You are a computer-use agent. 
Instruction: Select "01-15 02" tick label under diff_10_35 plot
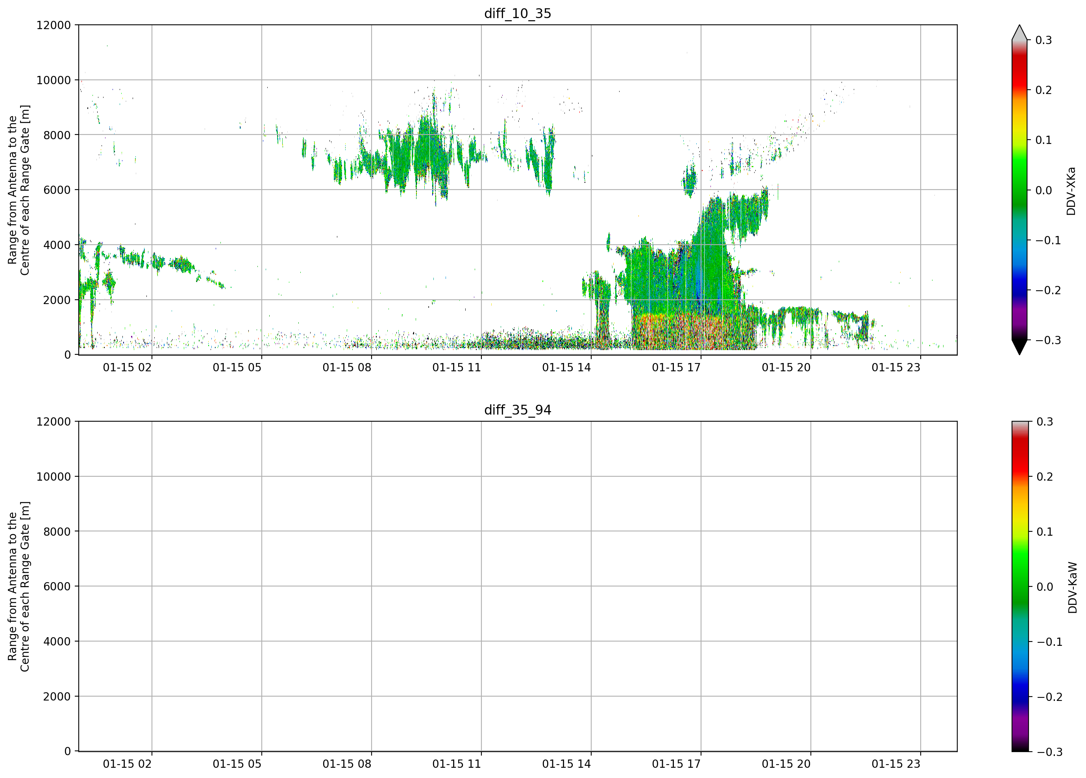tap(128, 367)
